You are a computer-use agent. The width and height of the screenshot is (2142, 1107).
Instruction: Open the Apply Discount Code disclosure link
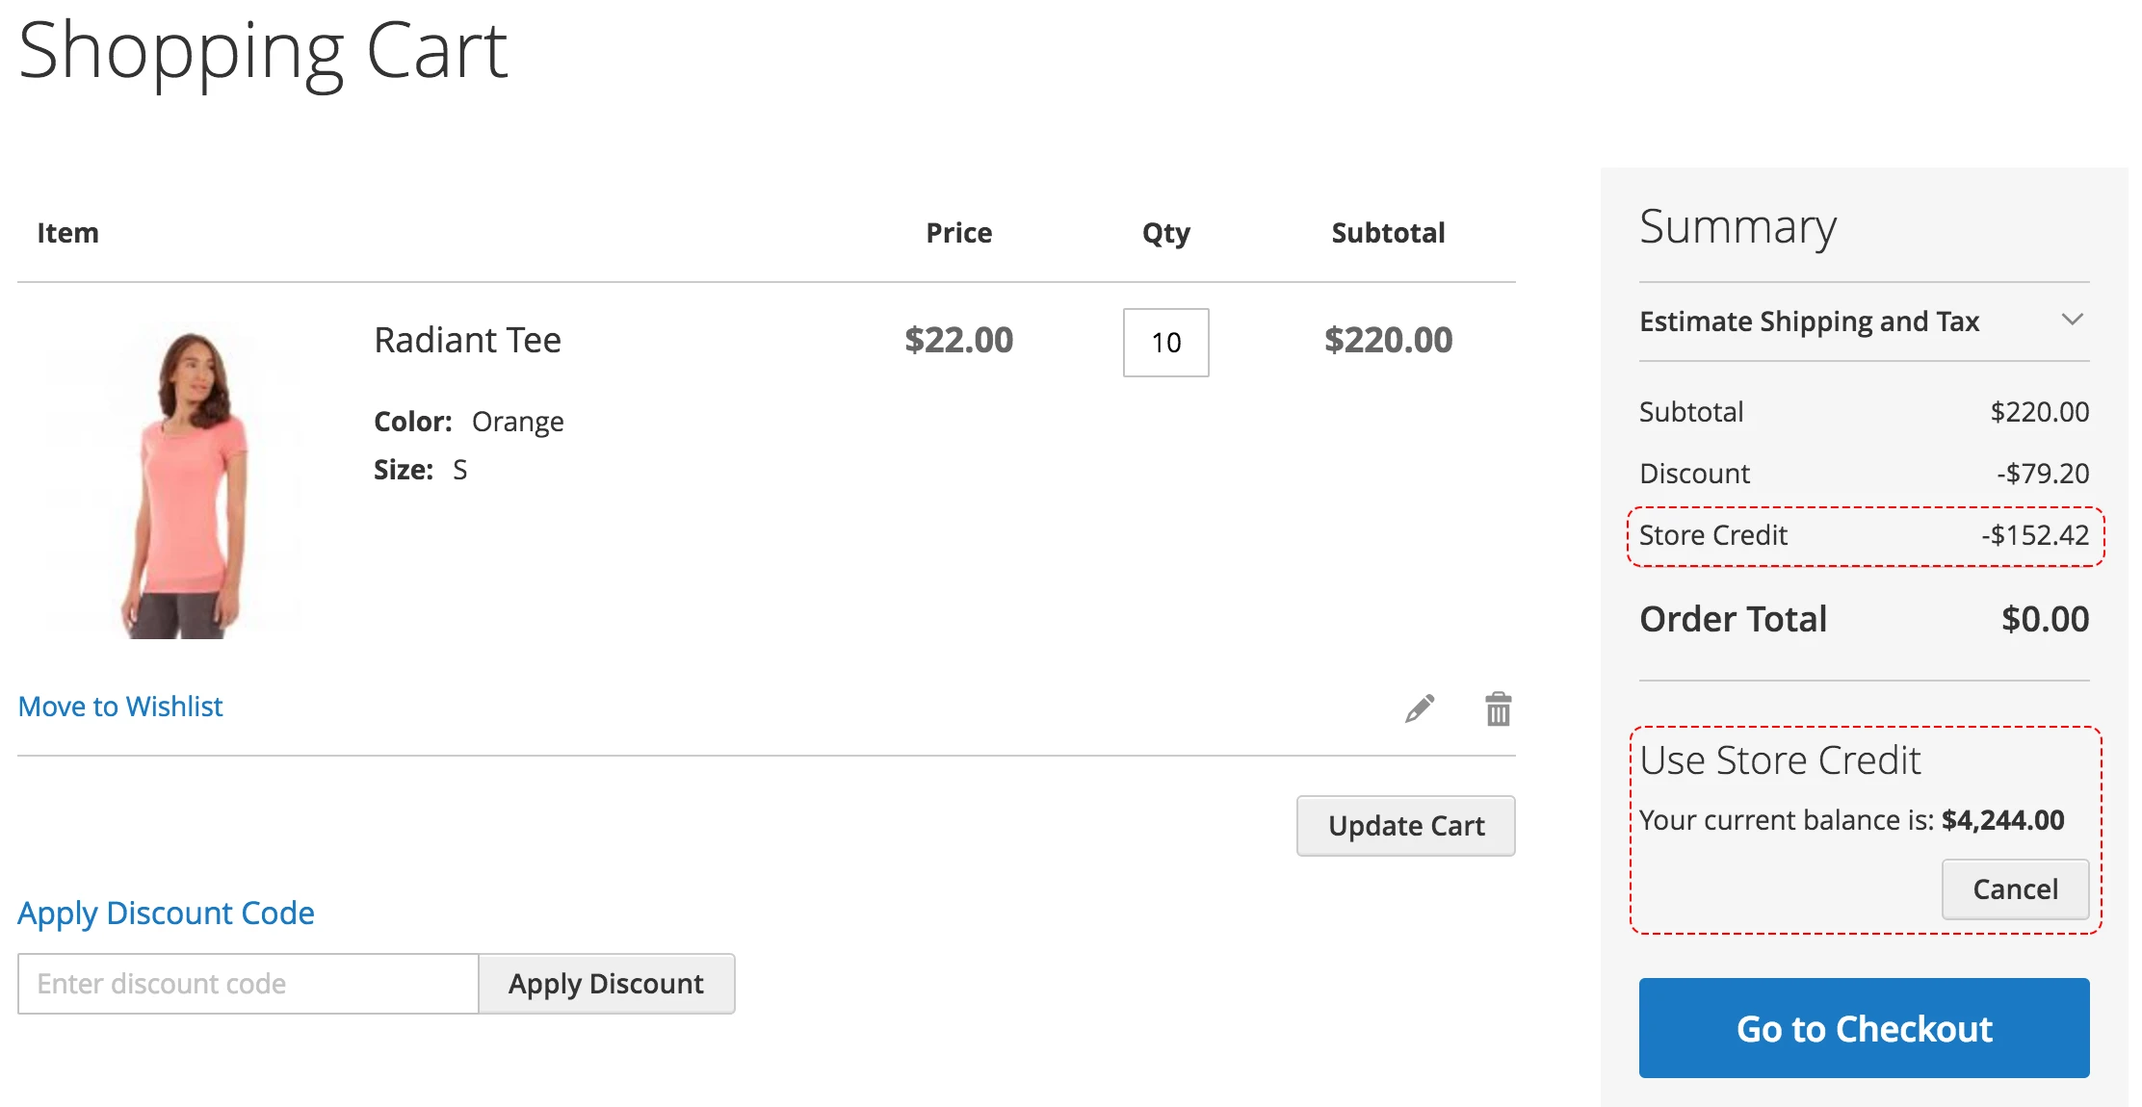coord(166,913)
